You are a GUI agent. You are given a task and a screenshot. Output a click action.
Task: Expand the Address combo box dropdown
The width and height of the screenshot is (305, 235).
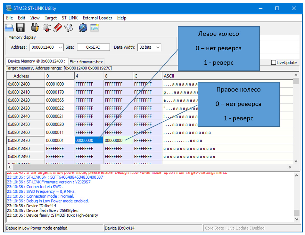pos(61,47)
